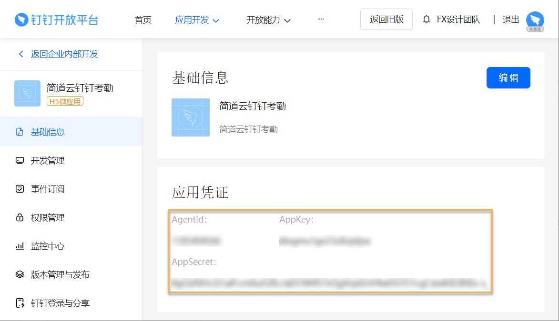
Task: Open the 事件订阅 sidebar menu item
Action: point(71,189)
